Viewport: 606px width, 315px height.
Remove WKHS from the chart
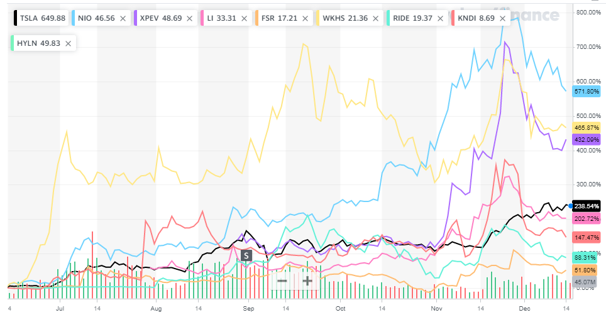click(x=375, y=18)
